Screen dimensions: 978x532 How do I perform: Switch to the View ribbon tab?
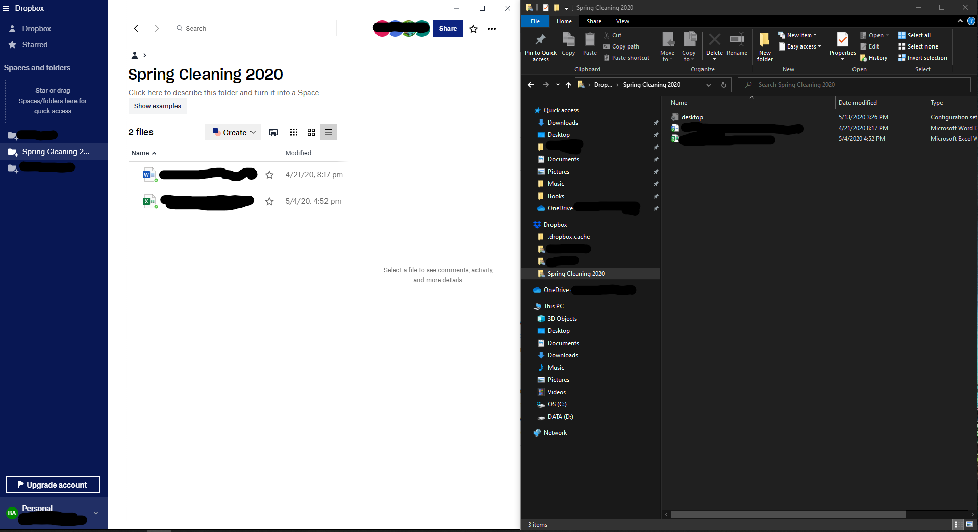(x=622, y=21)
